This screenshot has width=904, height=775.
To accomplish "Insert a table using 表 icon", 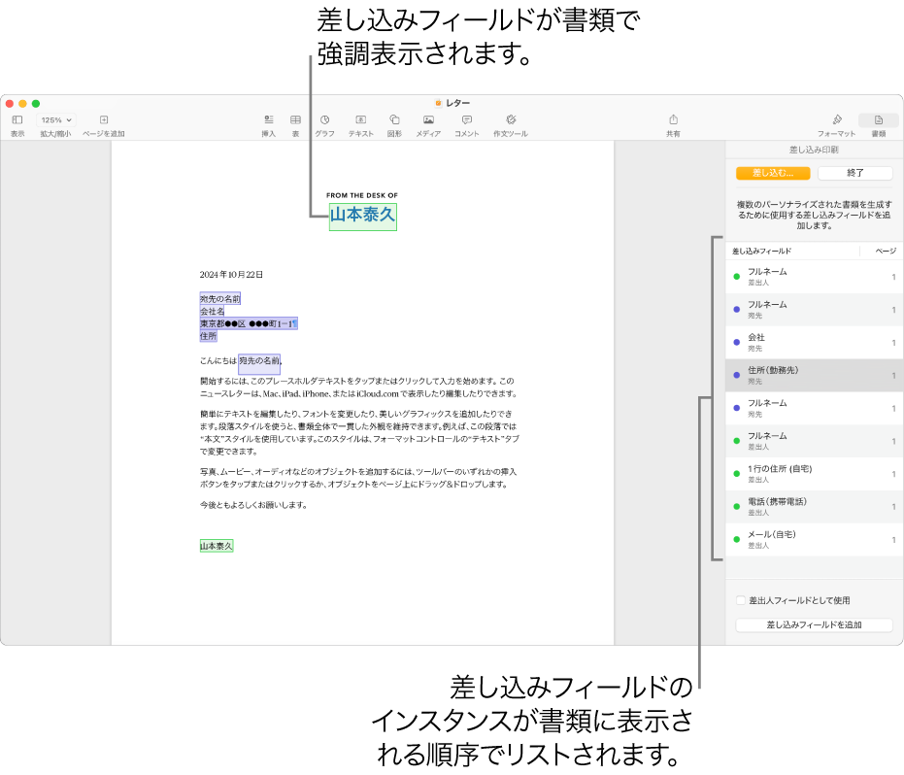I will point(296,120).
